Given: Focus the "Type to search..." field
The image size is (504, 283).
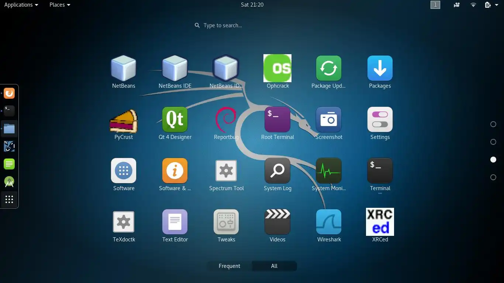Looking at the screenshot, I should pos(252,25).
